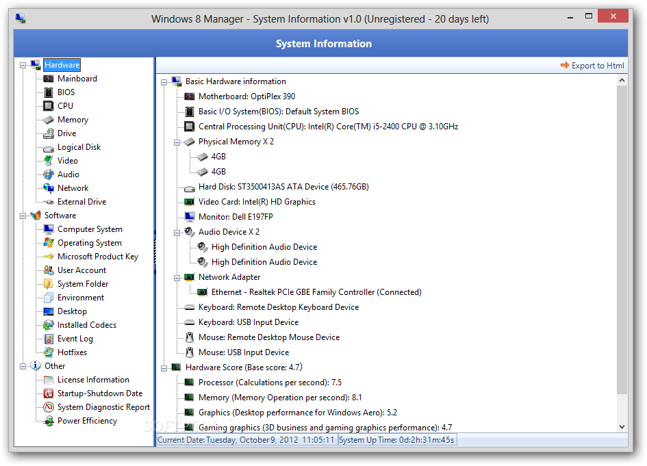Click the System Folder icon
This screenshot has height=466, width=647.
coord(49,284)
